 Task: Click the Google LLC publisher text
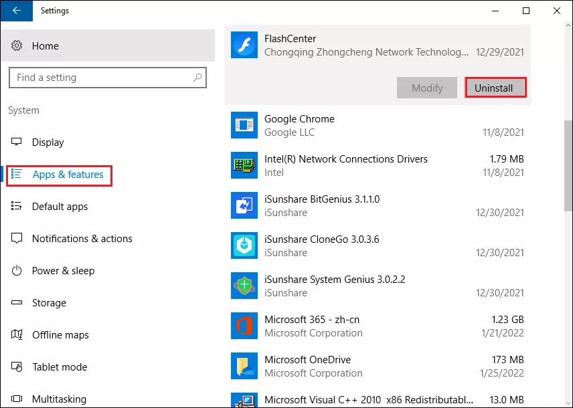click(x=289, y=132)
